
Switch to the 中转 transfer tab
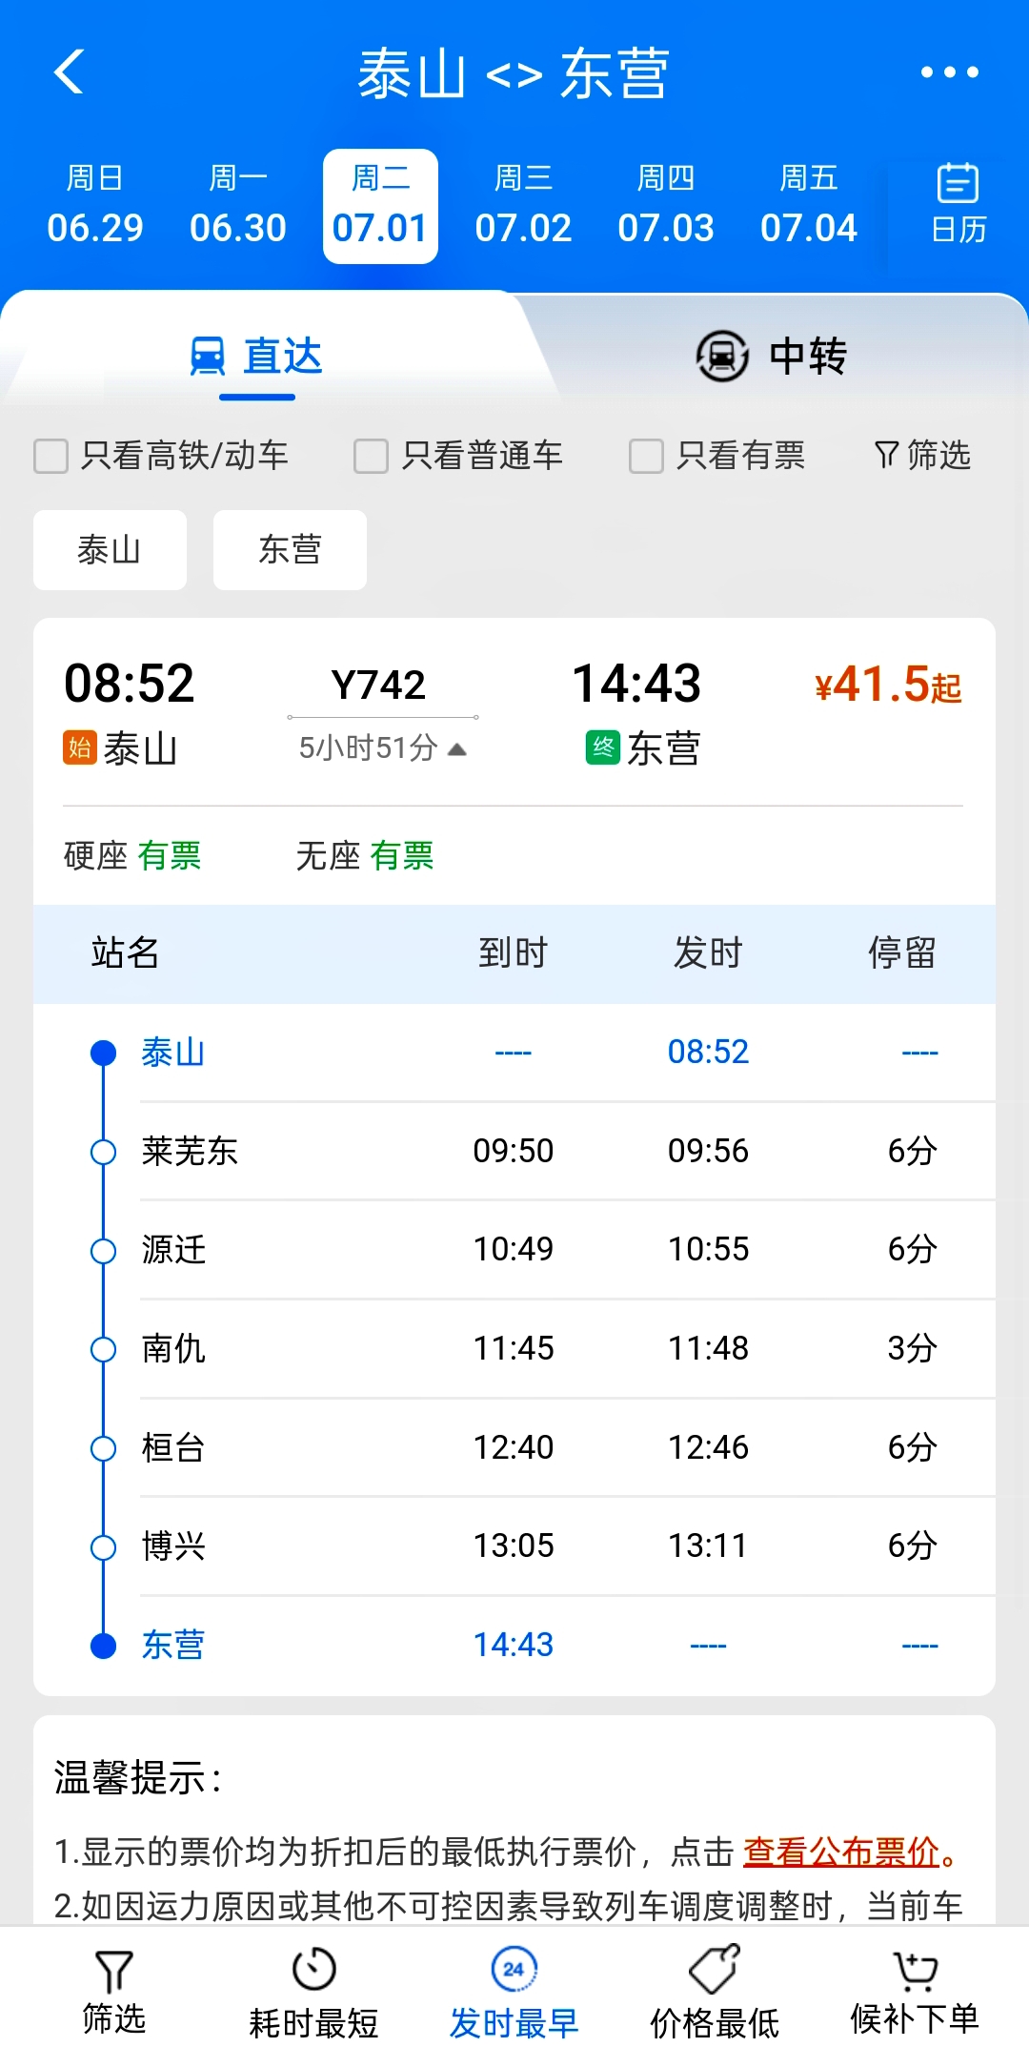click(x=772, y=357)
